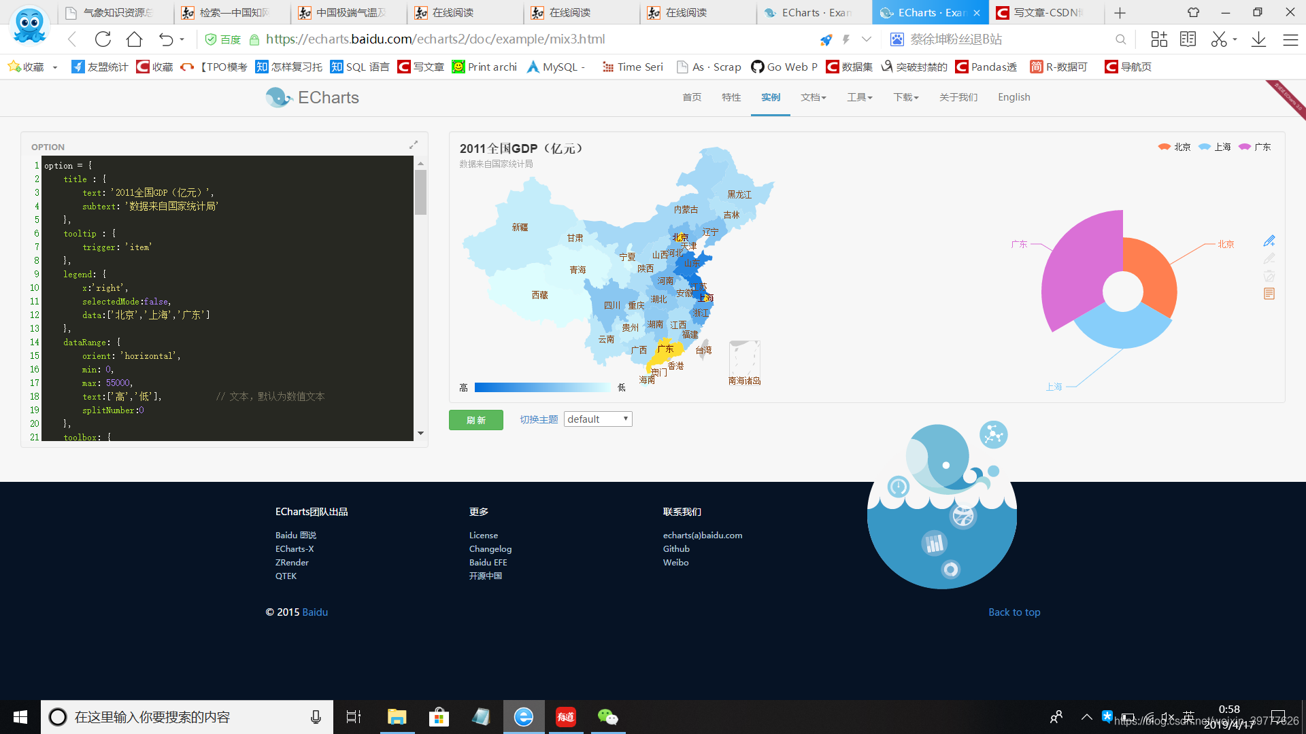Switch to the 中国极端气温 browser tab
This screenshot has height=734, width=1306.
click(x=350, y=12)
